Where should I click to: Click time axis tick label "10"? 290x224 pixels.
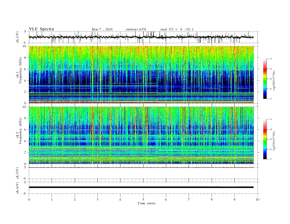click(x=257, y=199)
